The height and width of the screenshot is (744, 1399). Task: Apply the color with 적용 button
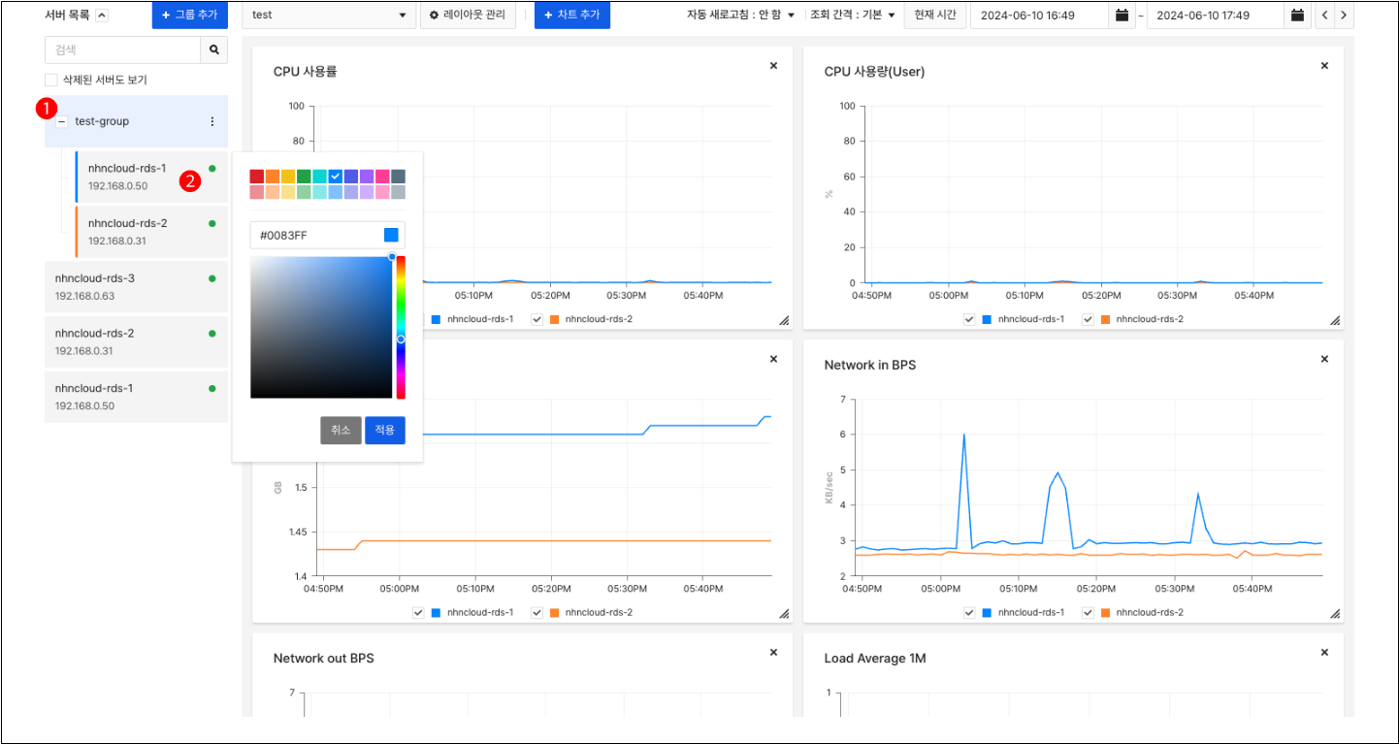385,431
